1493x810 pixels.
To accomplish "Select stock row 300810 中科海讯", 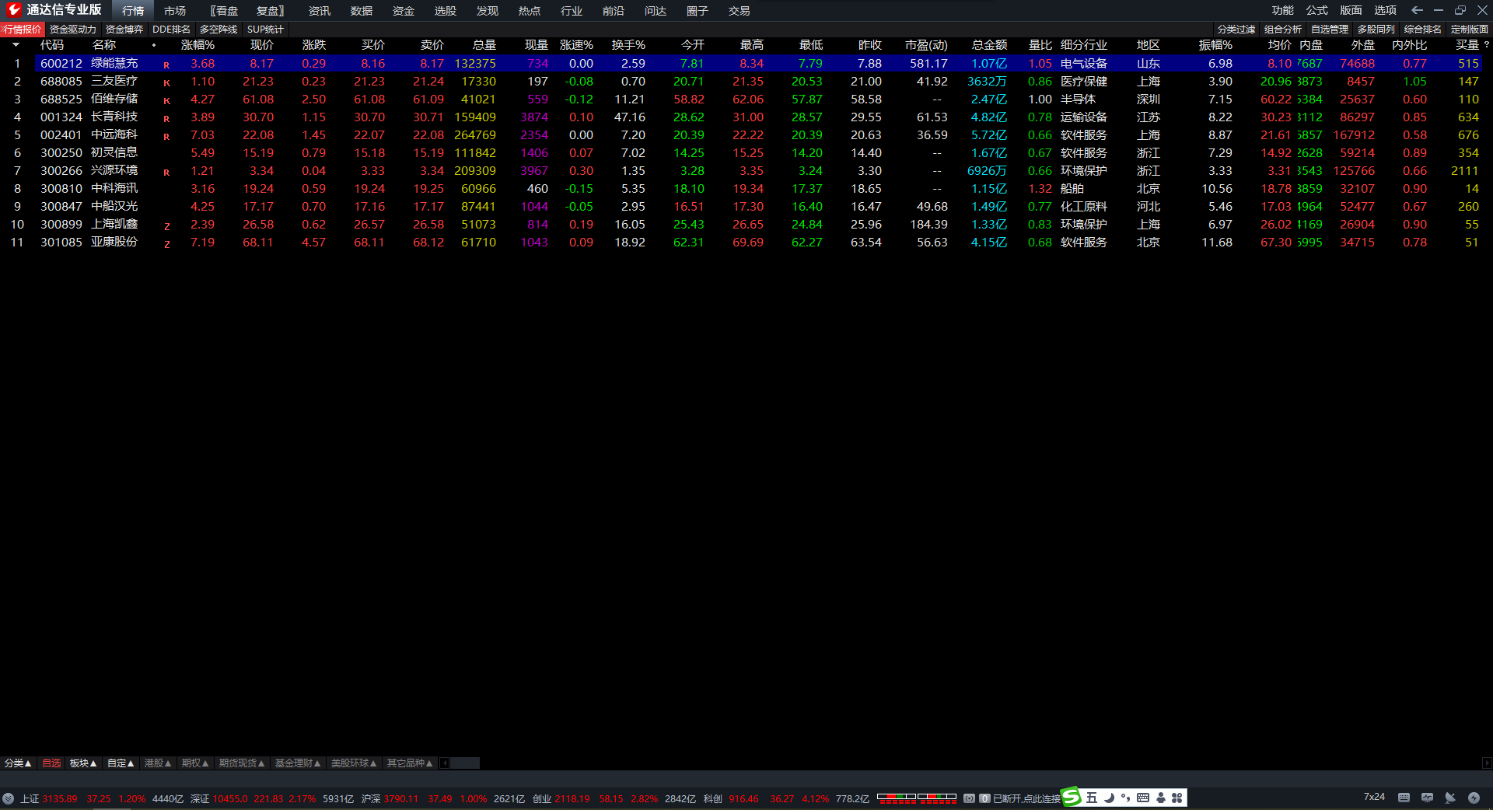I will click(740, 189).
